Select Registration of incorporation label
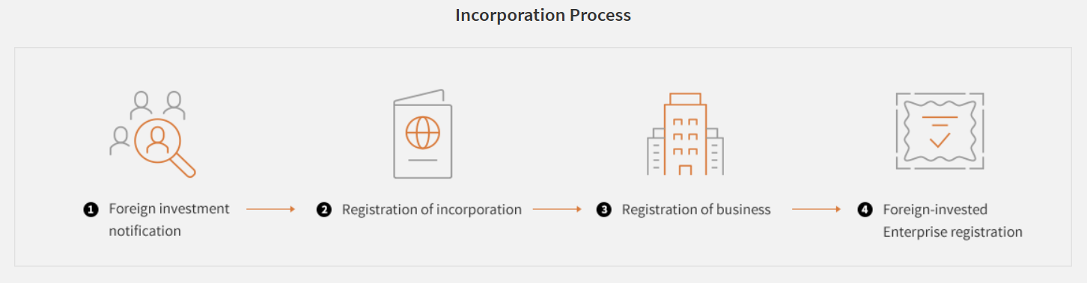The width and height of the screenshot is (1087, 283). coord(432,210)
